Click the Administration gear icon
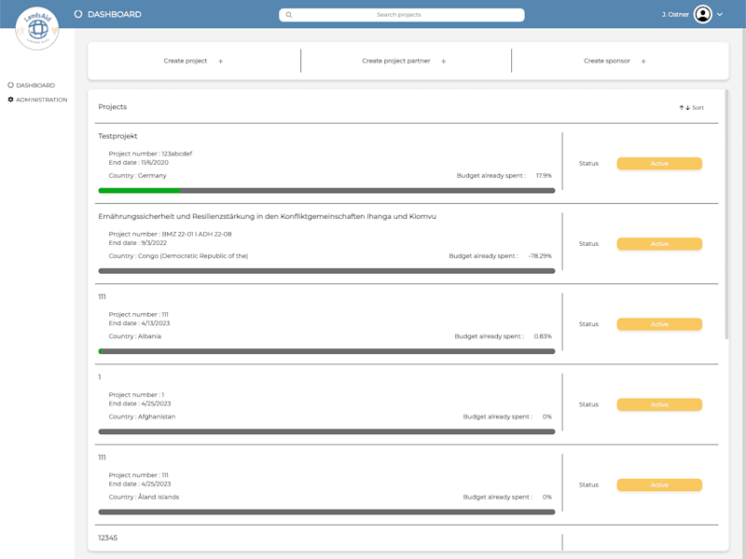746x559 pixels. (x=10, y=100)
